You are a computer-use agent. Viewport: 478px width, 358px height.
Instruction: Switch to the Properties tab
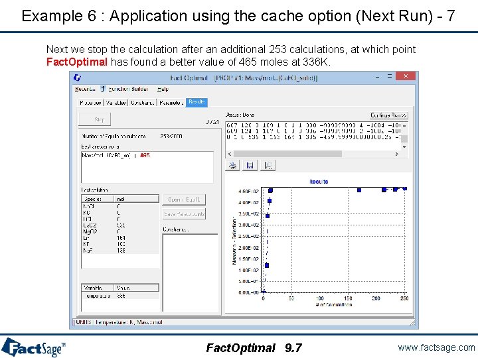[90, 103]
